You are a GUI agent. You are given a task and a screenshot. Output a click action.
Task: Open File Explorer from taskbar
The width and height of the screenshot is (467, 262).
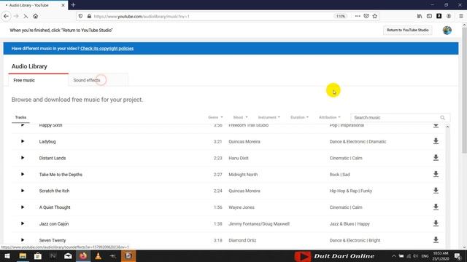coord(23,255)
